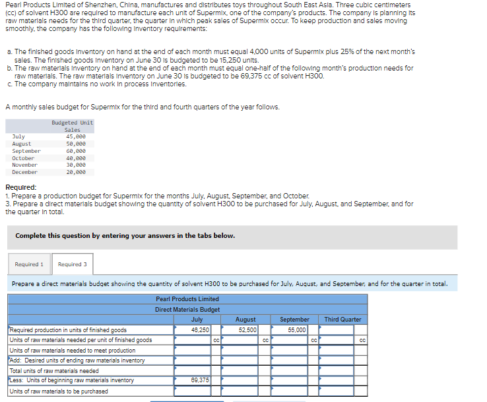Click September required production cell 55,000
Viewport: 487px width, 402px height.
click(289, 330)
